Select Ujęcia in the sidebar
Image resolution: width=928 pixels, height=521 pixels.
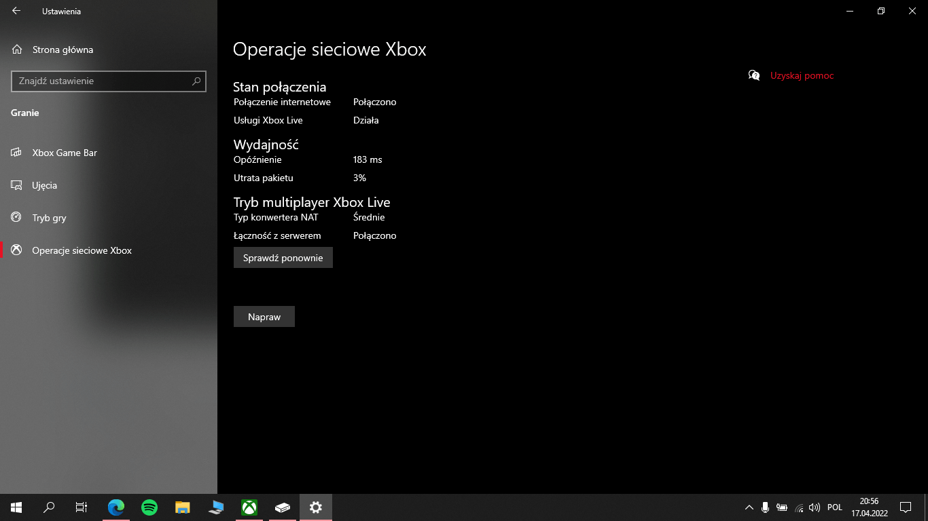[109, 185]
